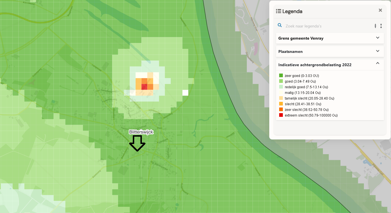Pick the 'matig' legend swatch
Viewport: 391px width, 213px height.
pos(281,92)
